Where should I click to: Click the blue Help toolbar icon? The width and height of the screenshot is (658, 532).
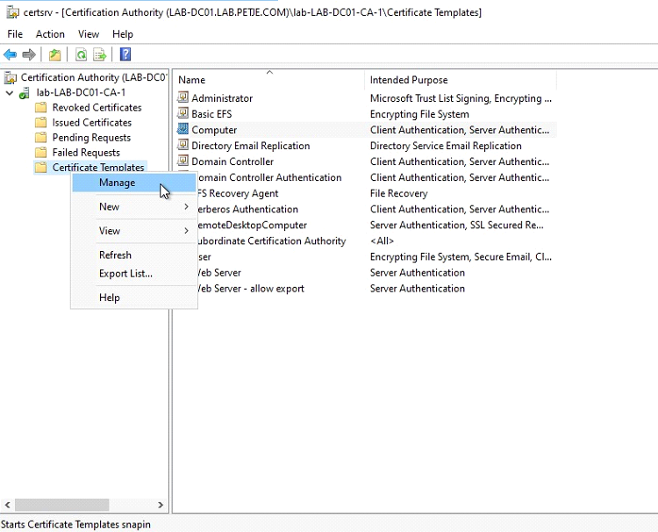pos(125,54)
